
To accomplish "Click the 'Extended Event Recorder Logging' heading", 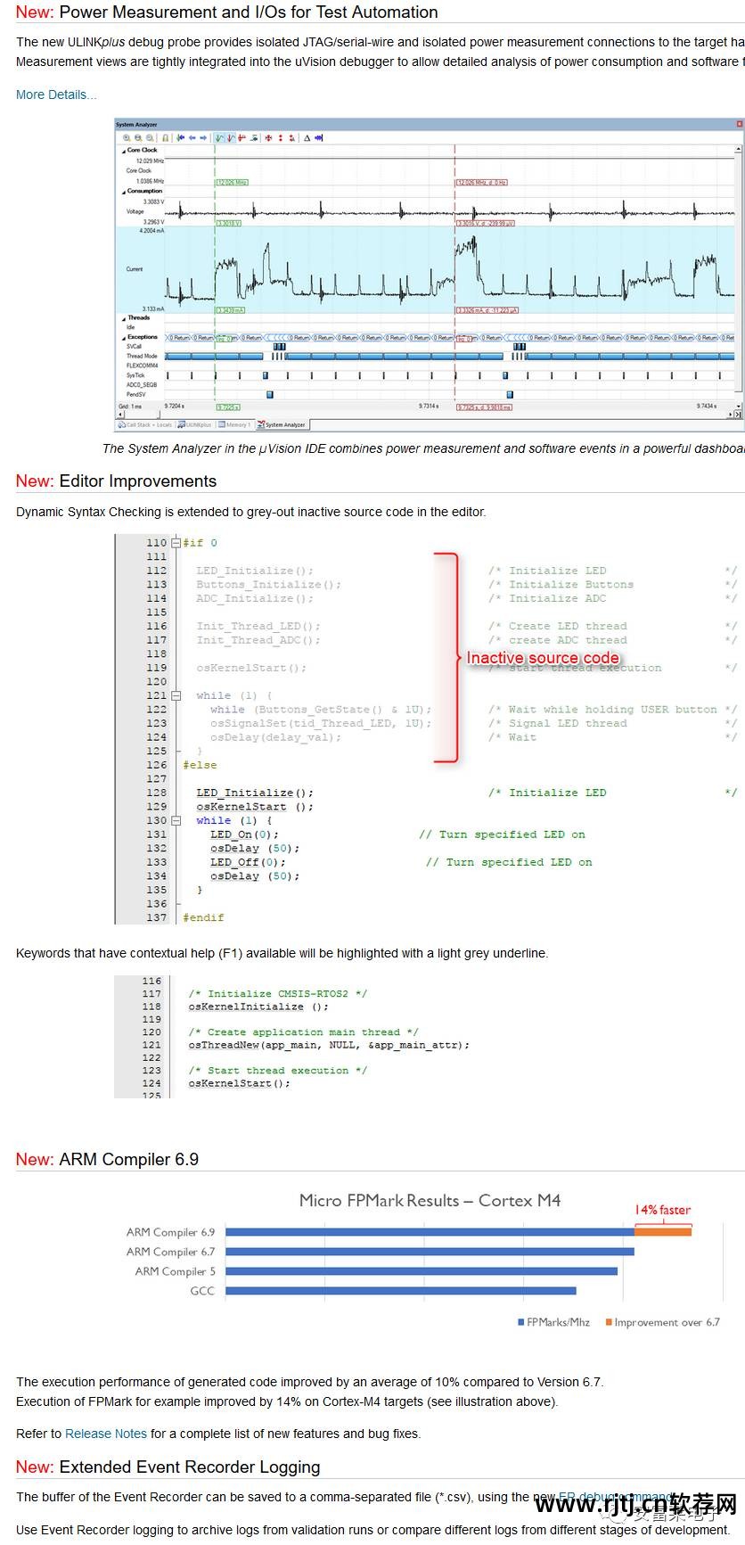I will pos(190,1467).
